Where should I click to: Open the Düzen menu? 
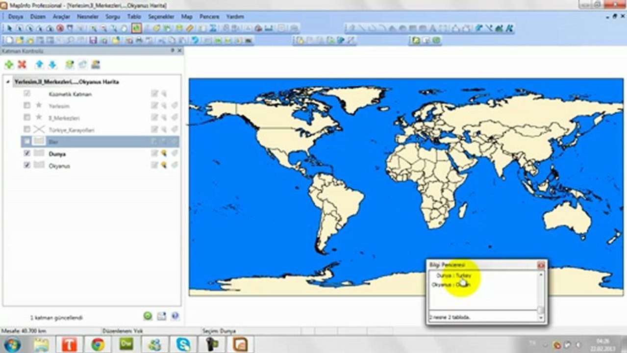(x=38, y=16)
